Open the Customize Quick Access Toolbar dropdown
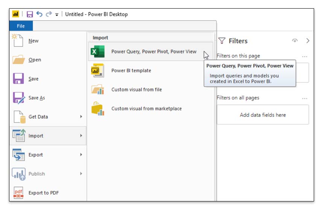This screenshot has height=209, width=322. pyautogui.click(x=57, y=15)
